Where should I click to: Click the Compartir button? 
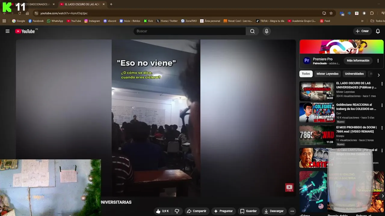point(197,211)
